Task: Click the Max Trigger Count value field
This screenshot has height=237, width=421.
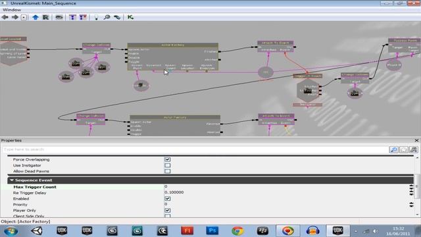Action: 286,186
